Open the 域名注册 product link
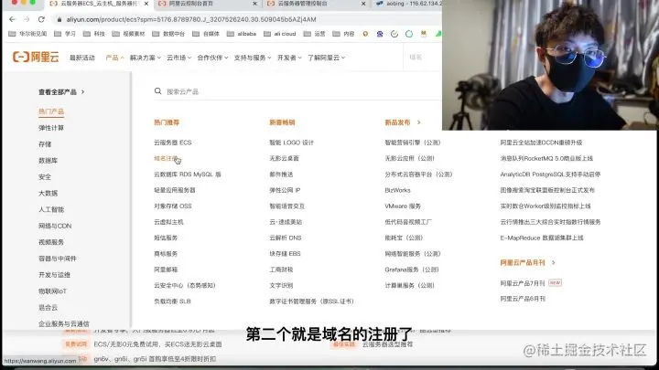659x370 pixels. pyautogui.click(x=166, y=159)
